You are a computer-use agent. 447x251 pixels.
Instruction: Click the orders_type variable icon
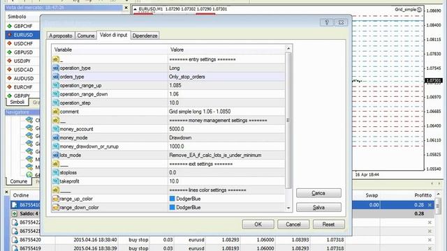point(56,77)
